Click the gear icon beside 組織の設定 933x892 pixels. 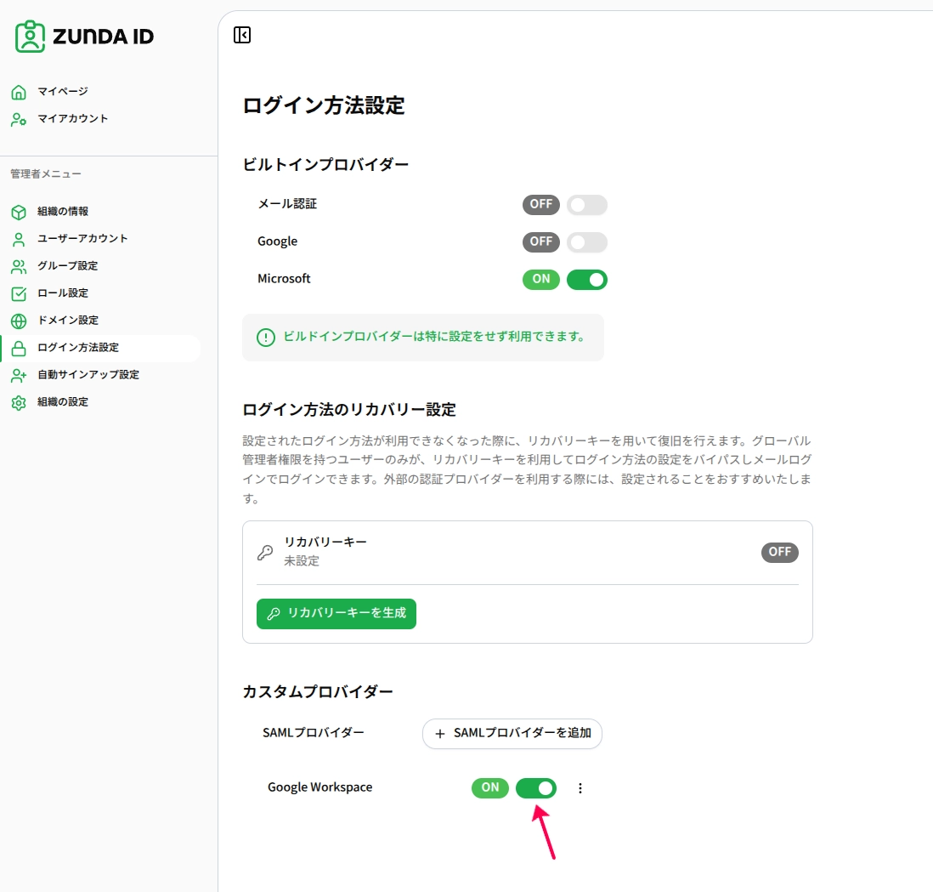click(19, 403)
